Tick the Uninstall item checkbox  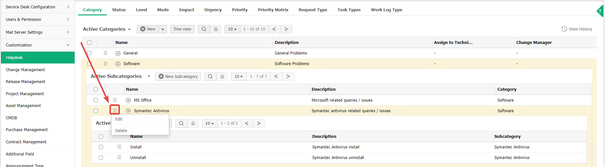tap(101, 158)
